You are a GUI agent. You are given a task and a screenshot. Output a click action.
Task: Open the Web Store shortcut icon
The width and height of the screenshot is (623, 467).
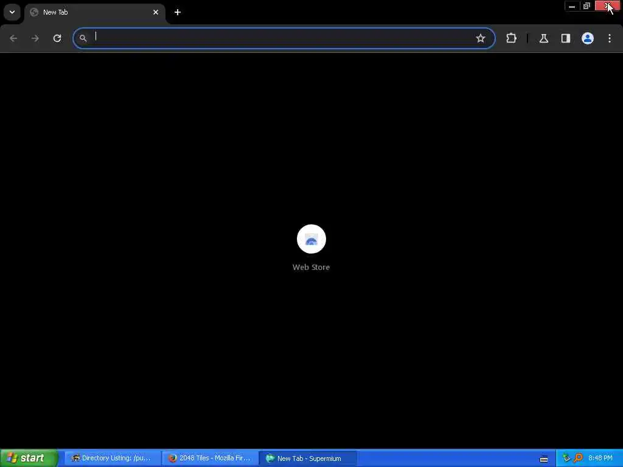311,239
